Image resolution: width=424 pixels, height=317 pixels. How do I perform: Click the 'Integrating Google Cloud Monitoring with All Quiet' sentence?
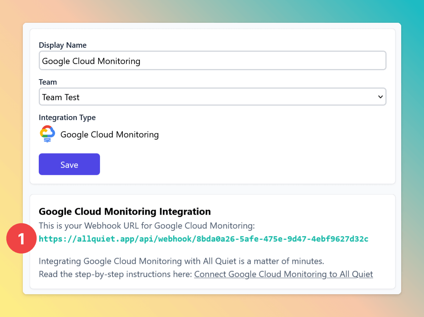(x=181, y=261)
